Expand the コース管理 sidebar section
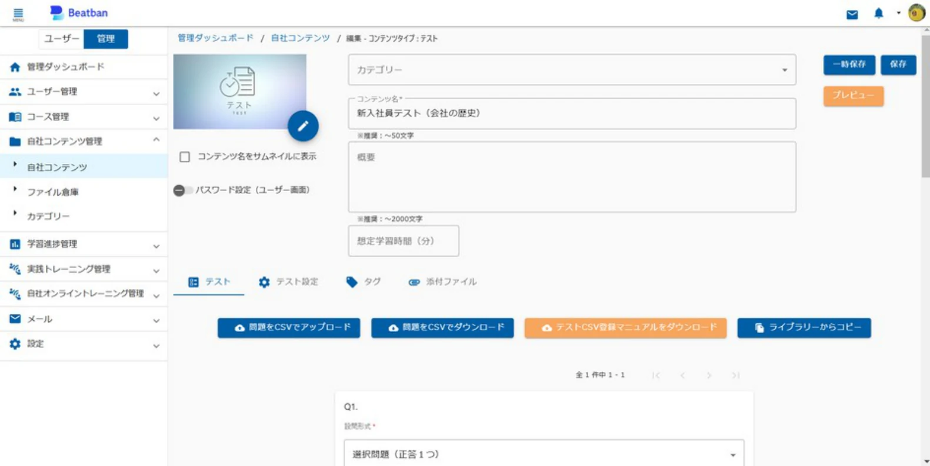 point(156,118)
